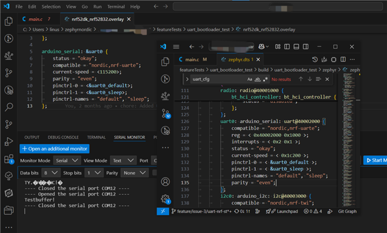Toggle primary side bar in front window
The height and width of the screenshot is (233, 387).
pos(287,46)
